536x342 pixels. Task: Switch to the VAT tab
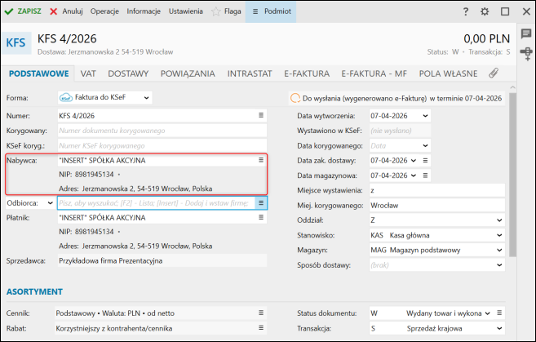coord(88,73)
